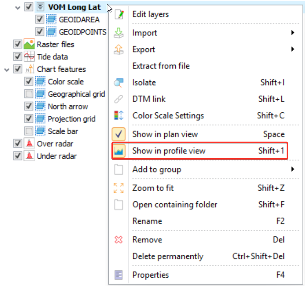
Task: Uncheck the North arrow checkbox
Action: pyautogui.click(x=29, y=107)
